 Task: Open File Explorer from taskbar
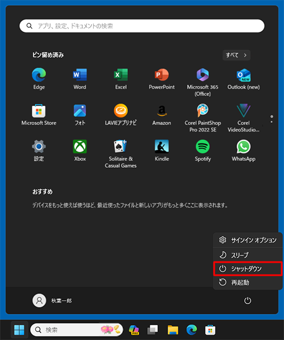click(x=173, y=330)
